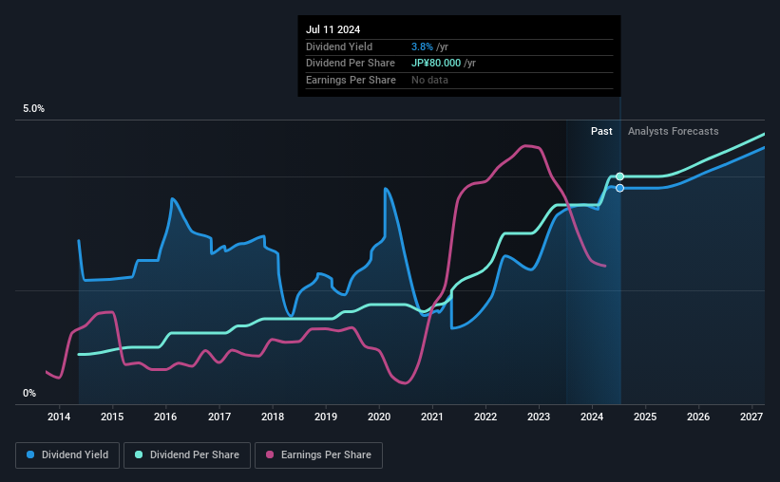
Task: Select the blue dividend yield data point marker
Action: (x=619, y=188)
